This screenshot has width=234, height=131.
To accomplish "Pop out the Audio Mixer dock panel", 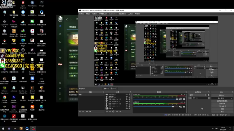I will point(186,92).
